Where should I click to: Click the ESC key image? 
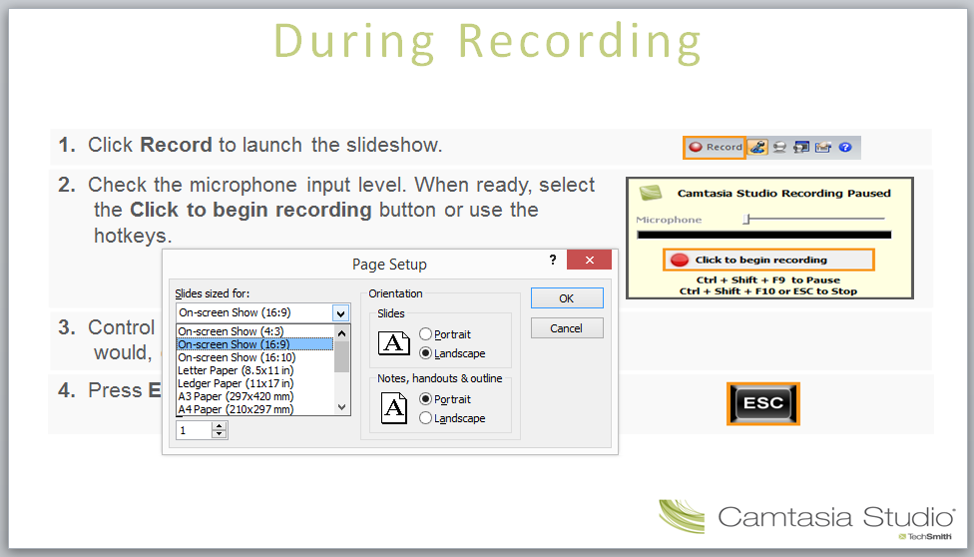762,404
